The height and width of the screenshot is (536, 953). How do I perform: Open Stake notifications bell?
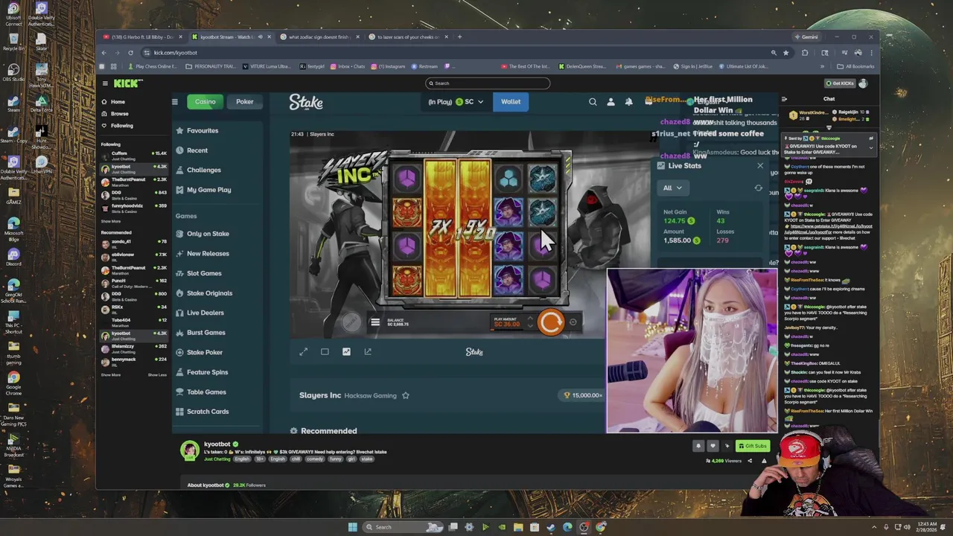[x=628, y=102]
